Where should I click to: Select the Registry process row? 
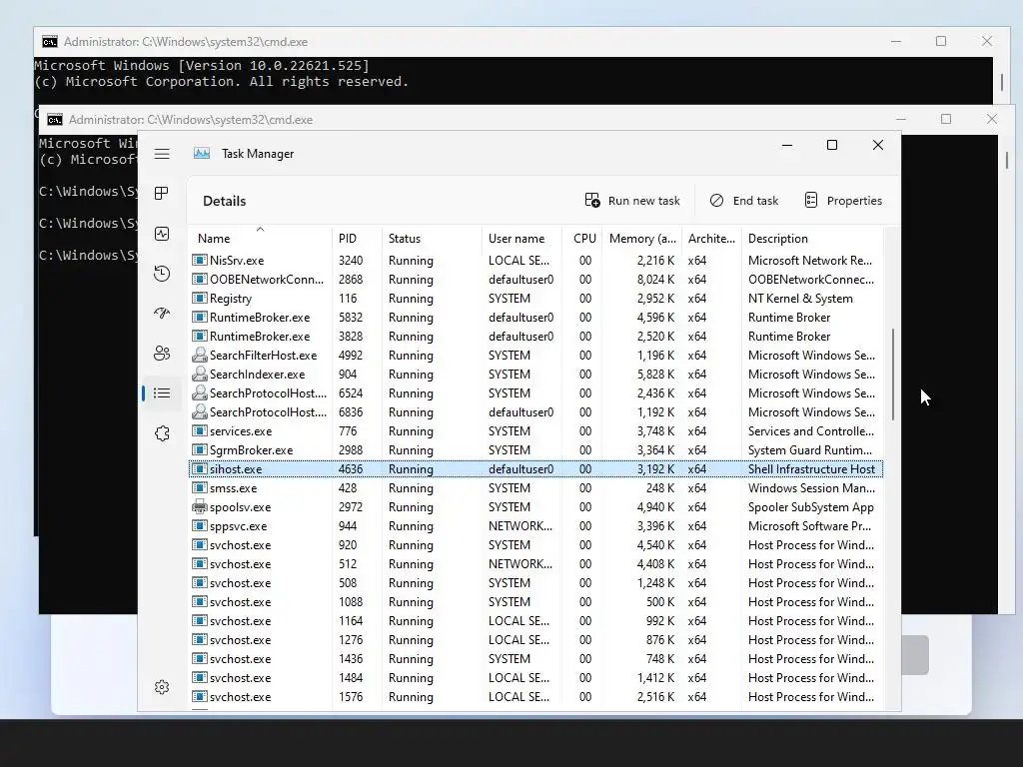[535, 298]
